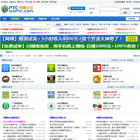Open last post dated 2016-9-19 11:15
Image resolution: width=140 pixels, height=140 pixels.
(26, 108)
